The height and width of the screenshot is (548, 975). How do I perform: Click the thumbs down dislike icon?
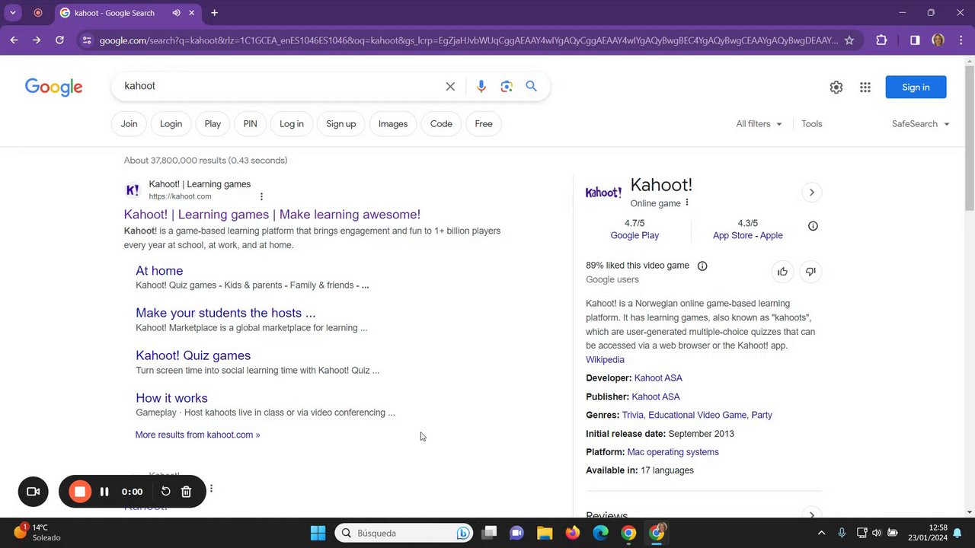click(x=810, y=272)
